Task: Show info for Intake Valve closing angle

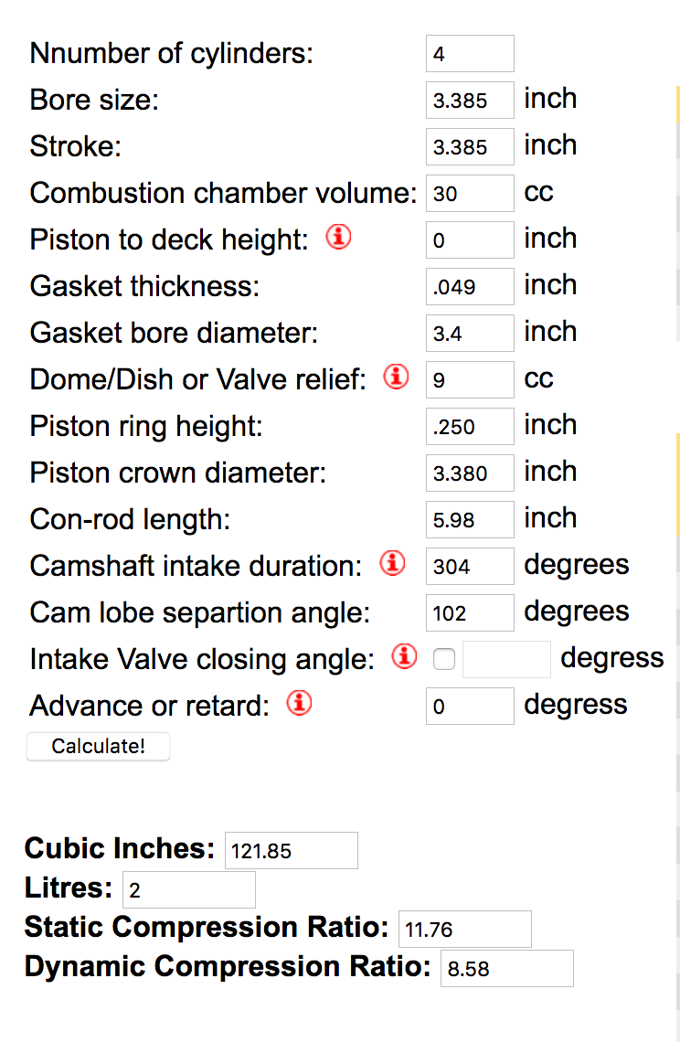Action: 404,656
